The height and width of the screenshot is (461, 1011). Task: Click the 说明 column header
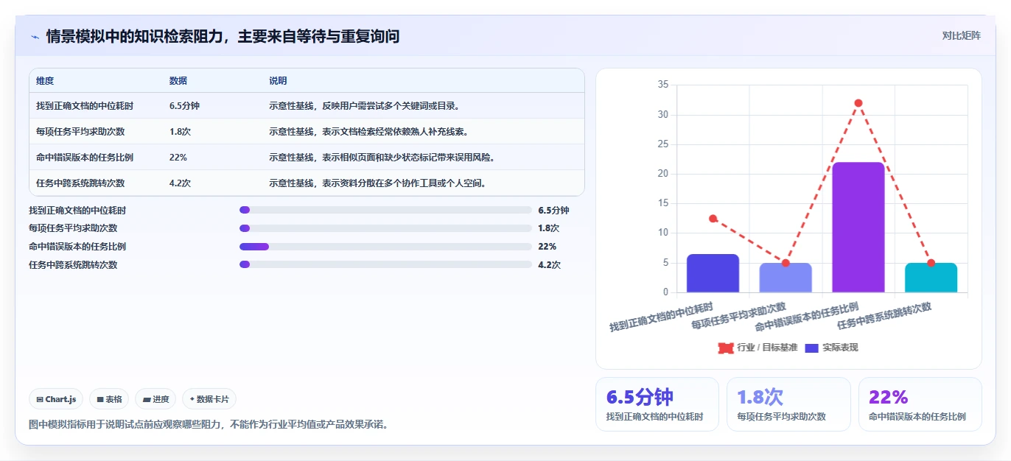pyautogui.click(x=278, y=81)
